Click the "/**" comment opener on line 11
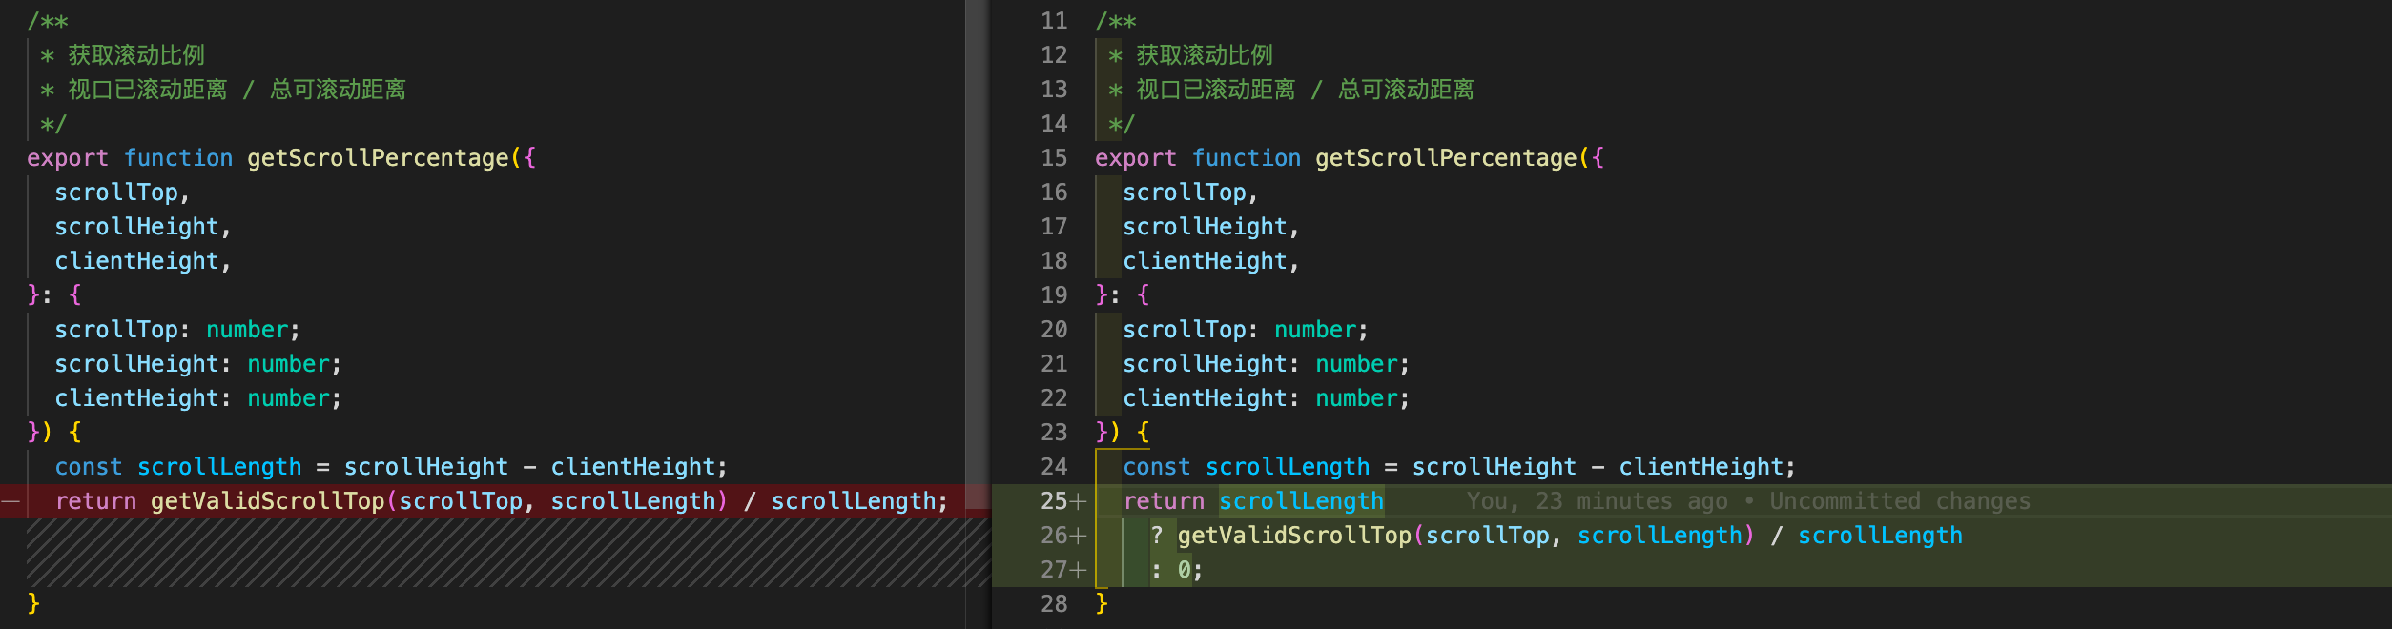Image resolution: width=2392 pixels, height=629 pixels. pos(1116,21)
